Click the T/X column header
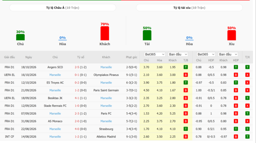The width and height of the screenshot is (256, 143). (x=247, y=57)
